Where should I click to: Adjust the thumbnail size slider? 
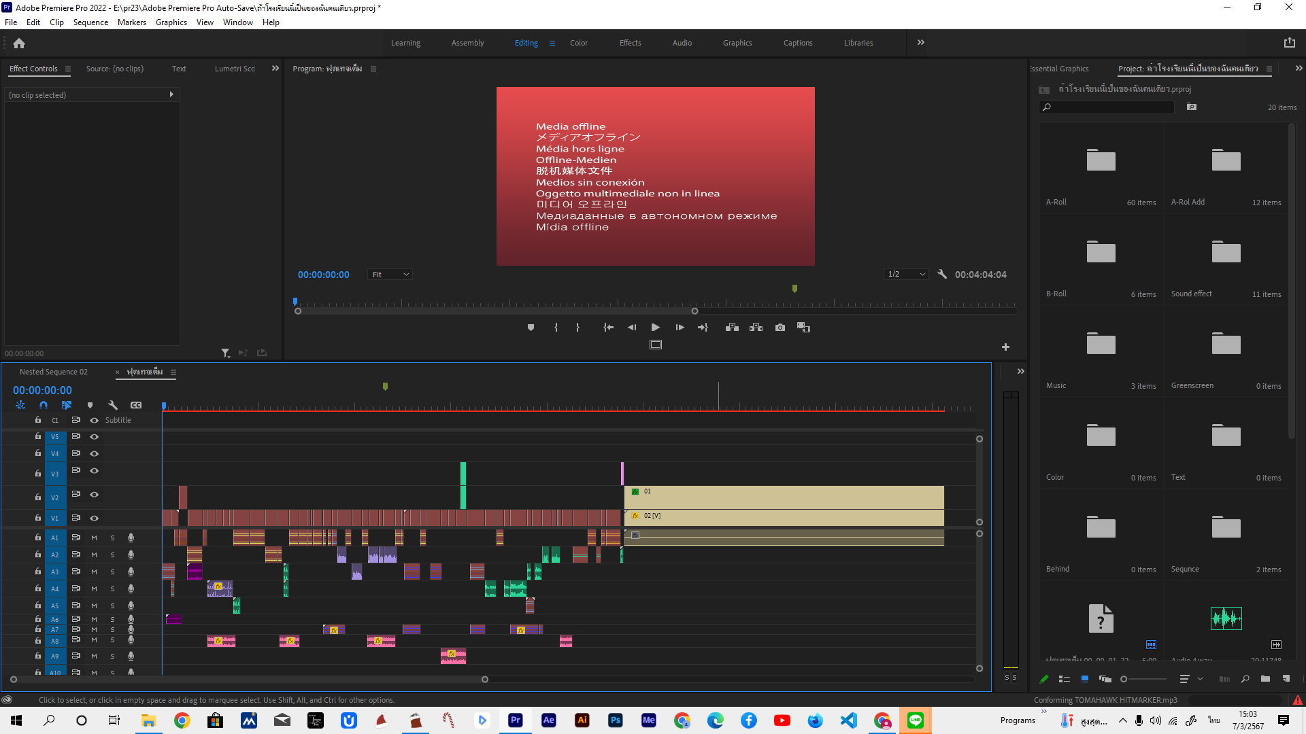coord(1143,678)
